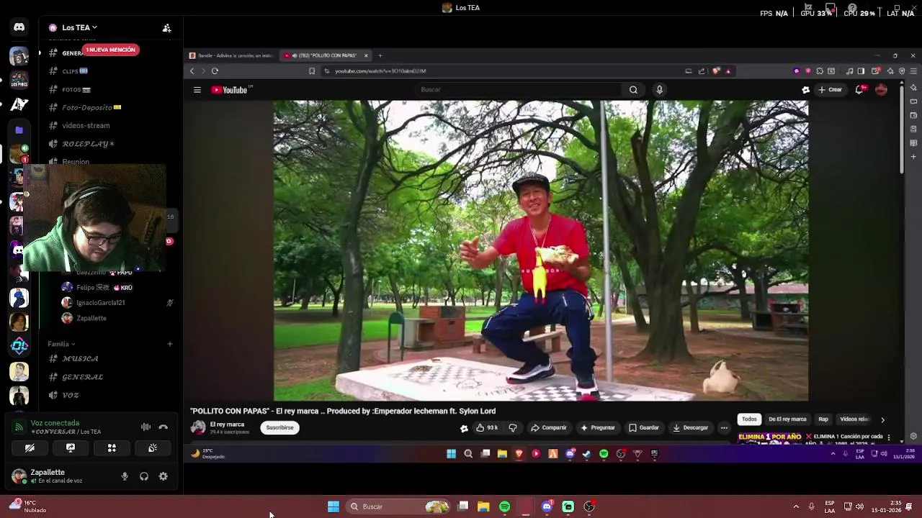922x518 pixels.
Task: Open the Foto-Deposito channel
Action: click(x=91, y=108)
